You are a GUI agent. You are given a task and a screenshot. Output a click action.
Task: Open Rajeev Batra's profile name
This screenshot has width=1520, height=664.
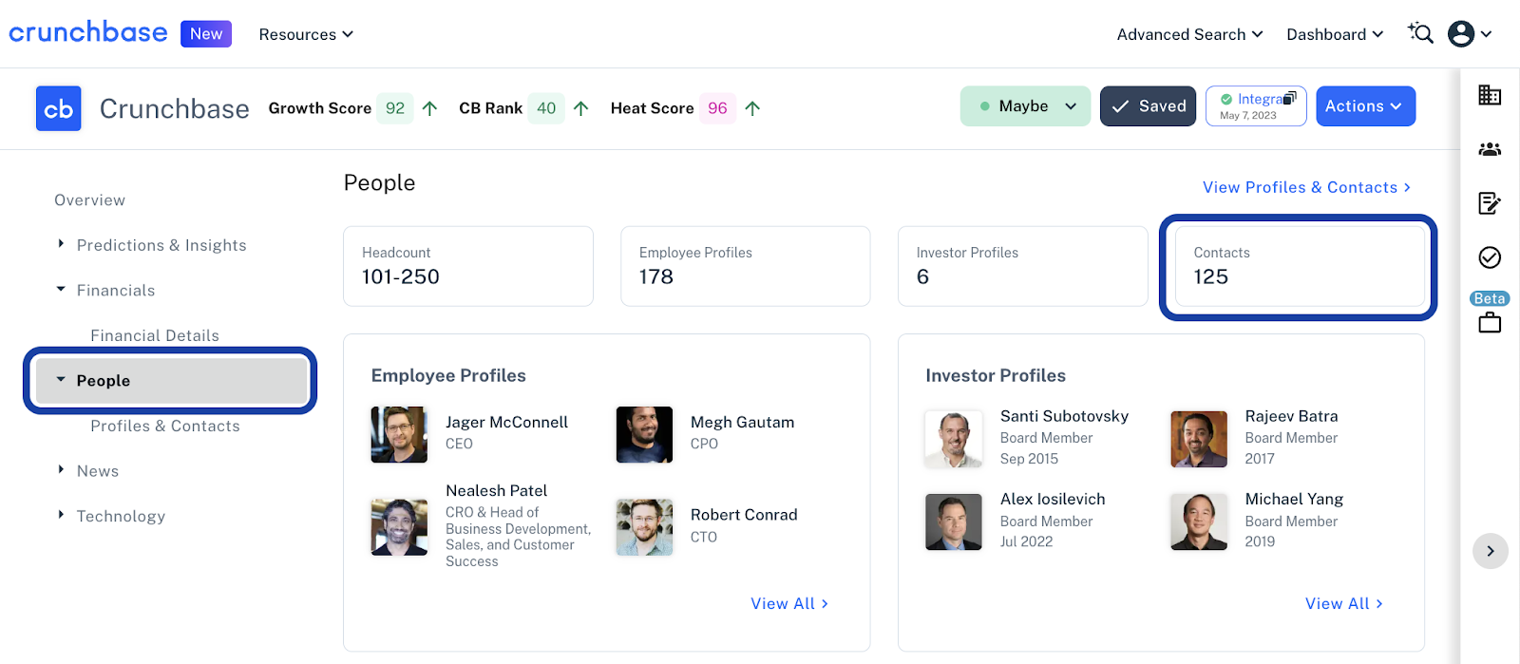click(1291, 416)
